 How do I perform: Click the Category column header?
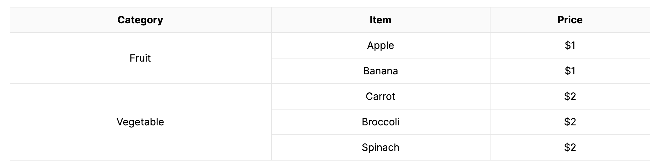pyautogui.click(x=140, y=20)
